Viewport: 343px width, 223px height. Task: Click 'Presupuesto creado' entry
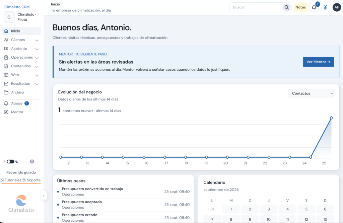click(x=123, y=218)
